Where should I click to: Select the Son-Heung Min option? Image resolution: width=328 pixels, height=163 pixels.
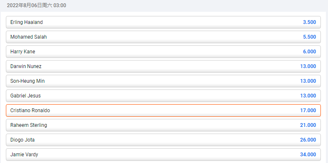(x=163, y=81)
